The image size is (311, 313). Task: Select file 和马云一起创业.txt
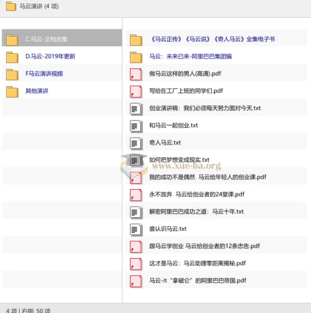(174, 125)
